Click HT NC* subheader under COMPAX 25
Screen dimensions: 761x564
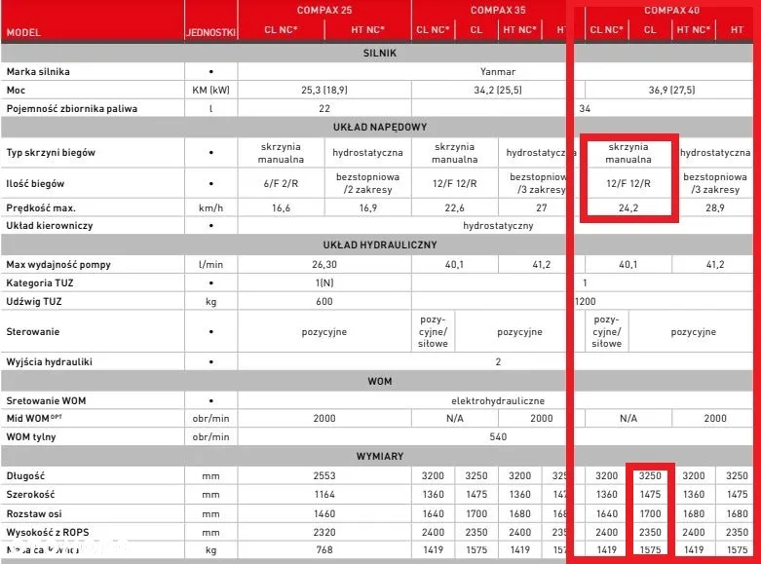click(368, 29)
